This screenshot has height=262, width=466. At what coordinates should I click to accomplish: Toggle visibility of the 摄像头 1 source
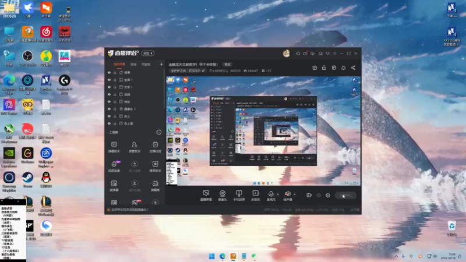tap(109, 109)
